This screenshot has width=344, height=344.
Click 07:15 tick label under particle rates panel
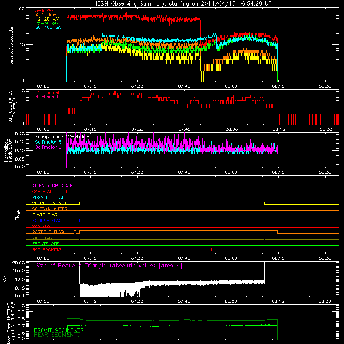tap(90, 129)
